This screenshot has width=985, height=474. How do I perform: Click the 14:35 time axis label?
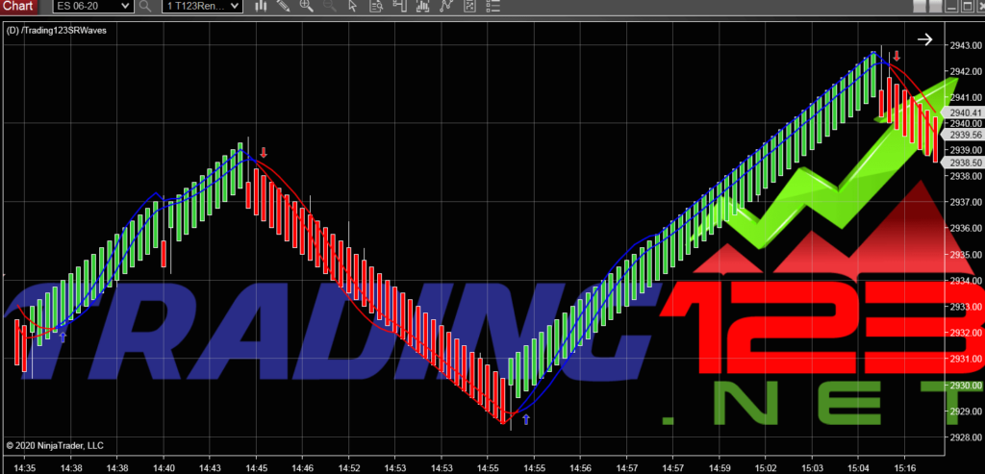[x=25, y=467]
